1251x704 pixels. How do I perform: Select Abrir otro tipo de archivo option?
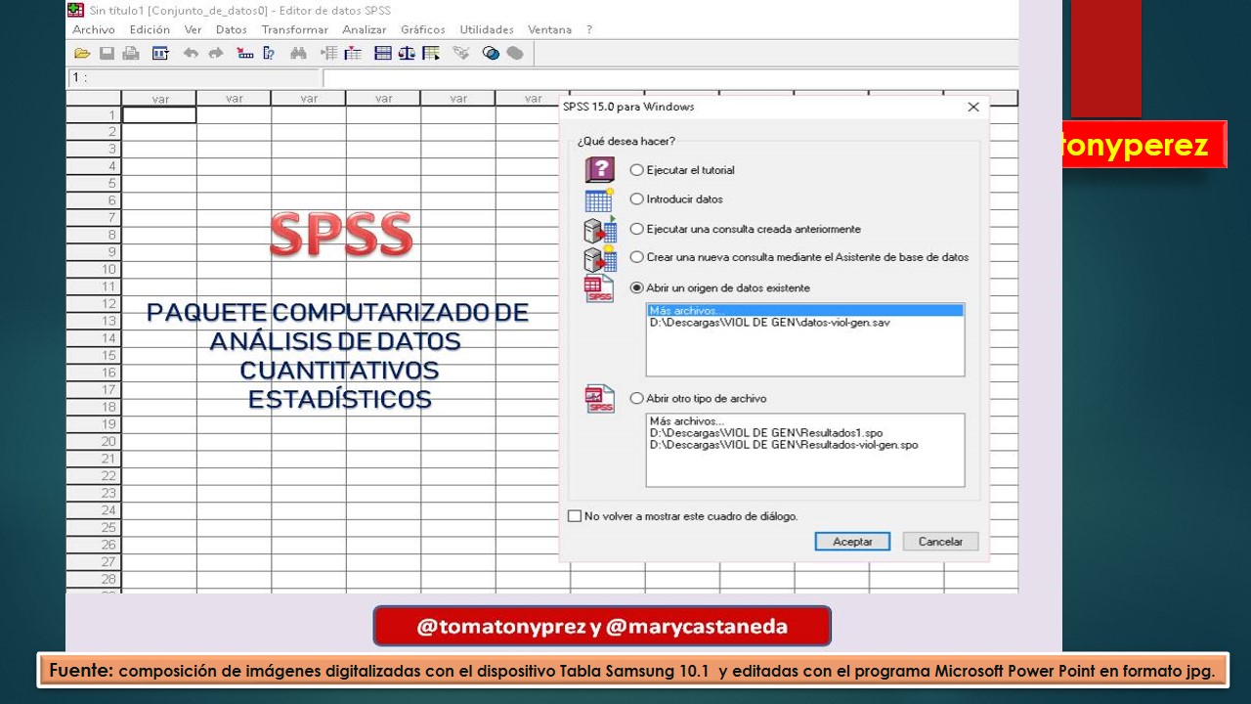tap(637, 398)
